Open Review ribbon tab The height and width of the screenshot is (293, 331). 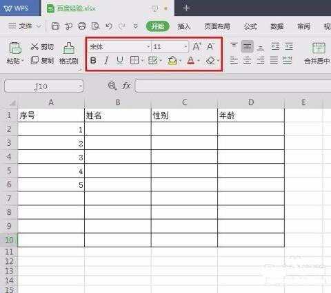[303, 26]
